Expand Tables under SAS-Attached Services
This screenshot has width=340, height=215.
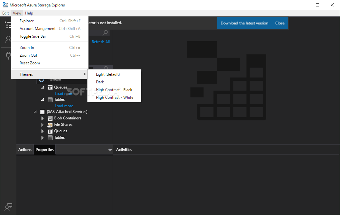coord(42,138)
